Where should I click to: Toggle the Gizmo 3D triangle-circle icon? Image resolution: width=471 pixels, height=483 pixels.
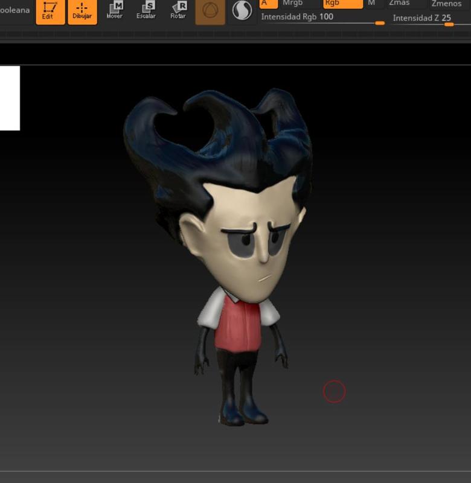(x=210, y=11)
